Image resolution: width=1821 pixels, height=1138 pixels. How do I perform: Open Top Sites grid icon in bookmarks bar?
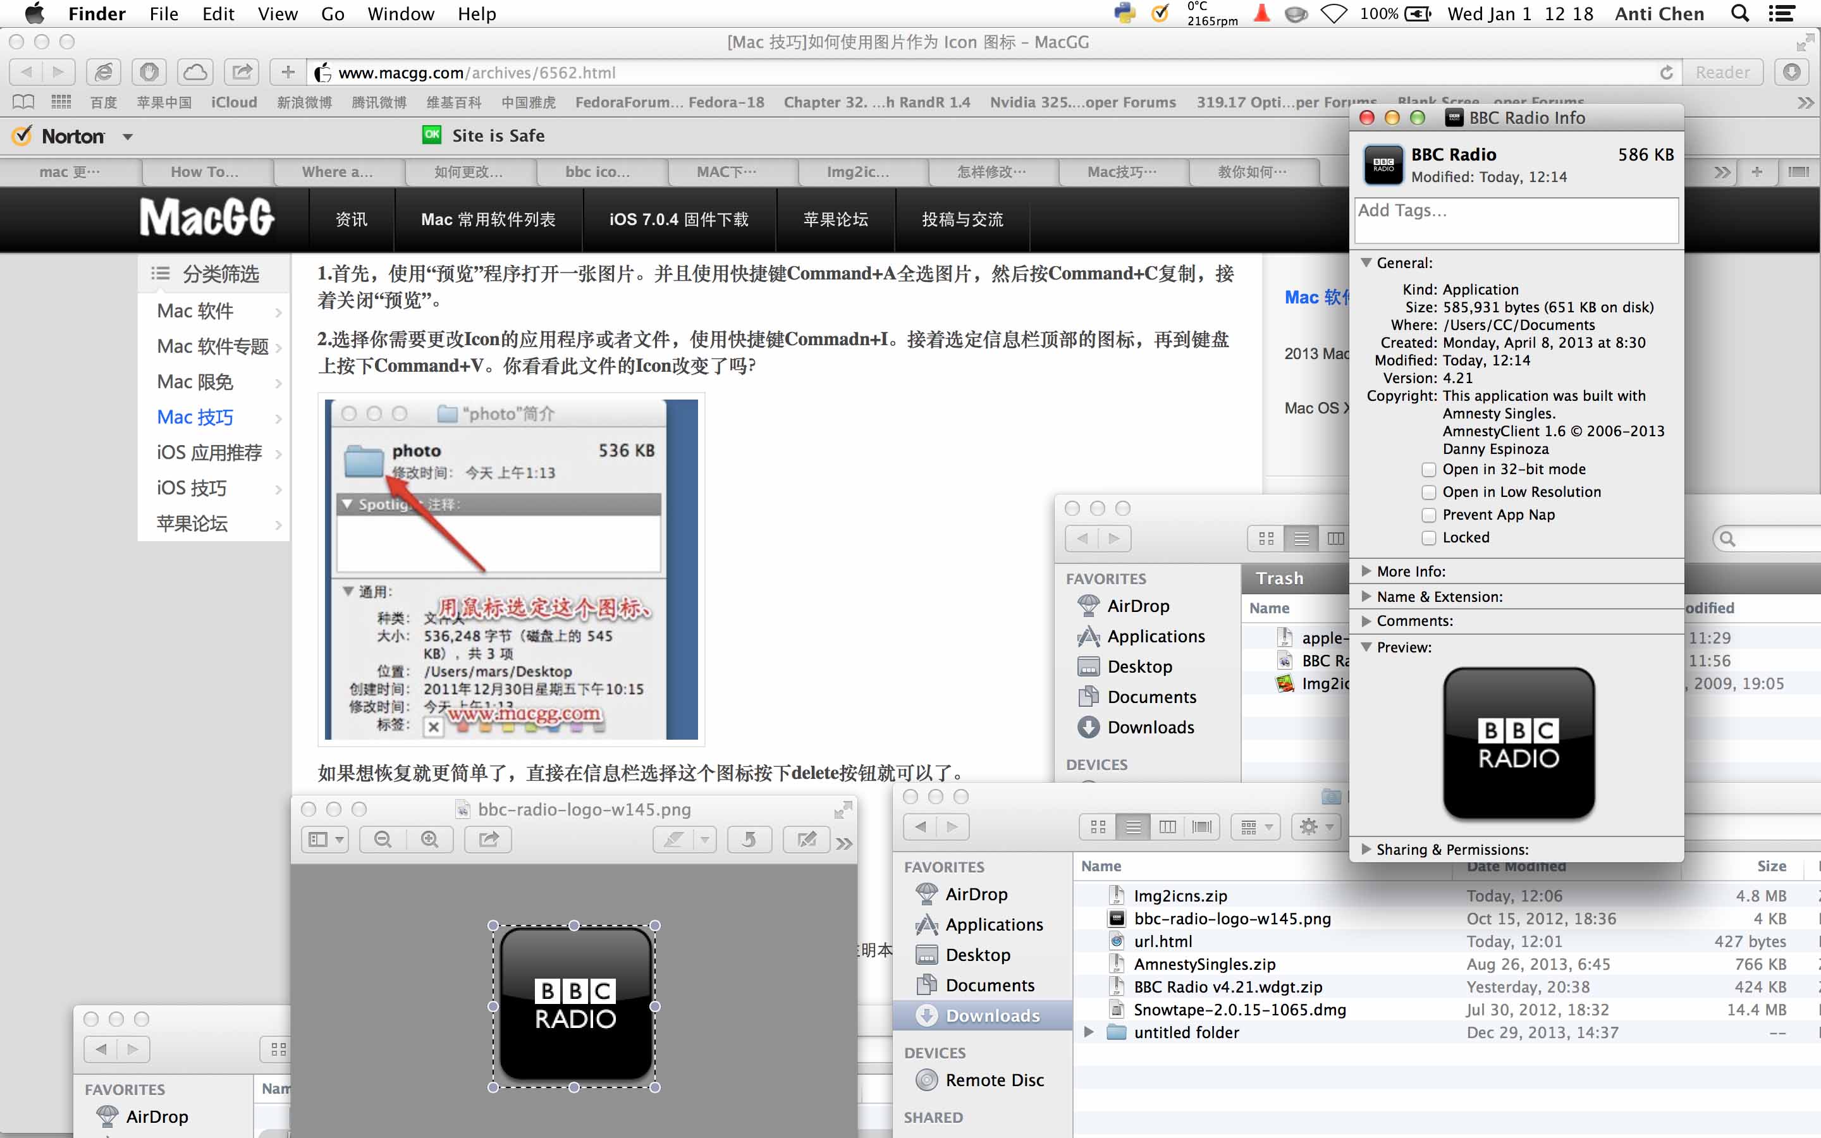pos(61,102)
